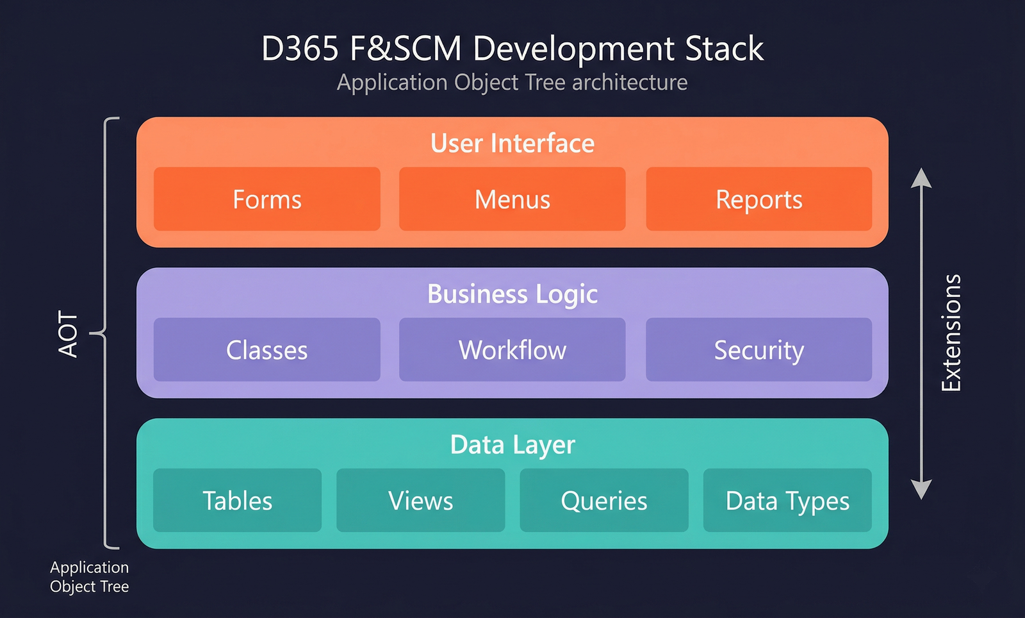Viewport: 1025px width, 618px height.
Task: Click the vertical AOT label
Action: [x=68, y=334]
